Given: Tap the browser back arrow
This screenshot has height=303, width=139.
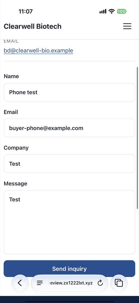Looking at the screenshot, I should [x=20, y=283].
